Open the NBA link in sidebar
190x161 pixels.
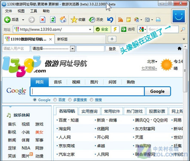coord(26,148)
